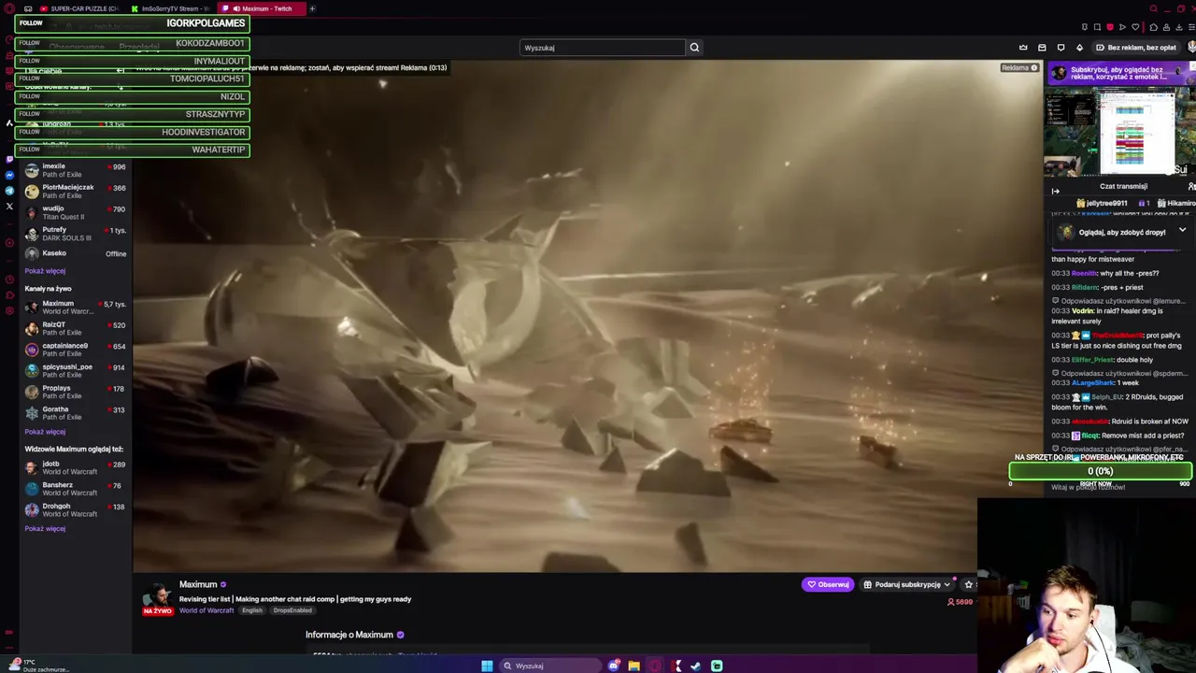Click the Reklama info badge
Image resolution: width=1196 pixels, height=673 pixels.
pyautogui.click(x=1019, y=67)
